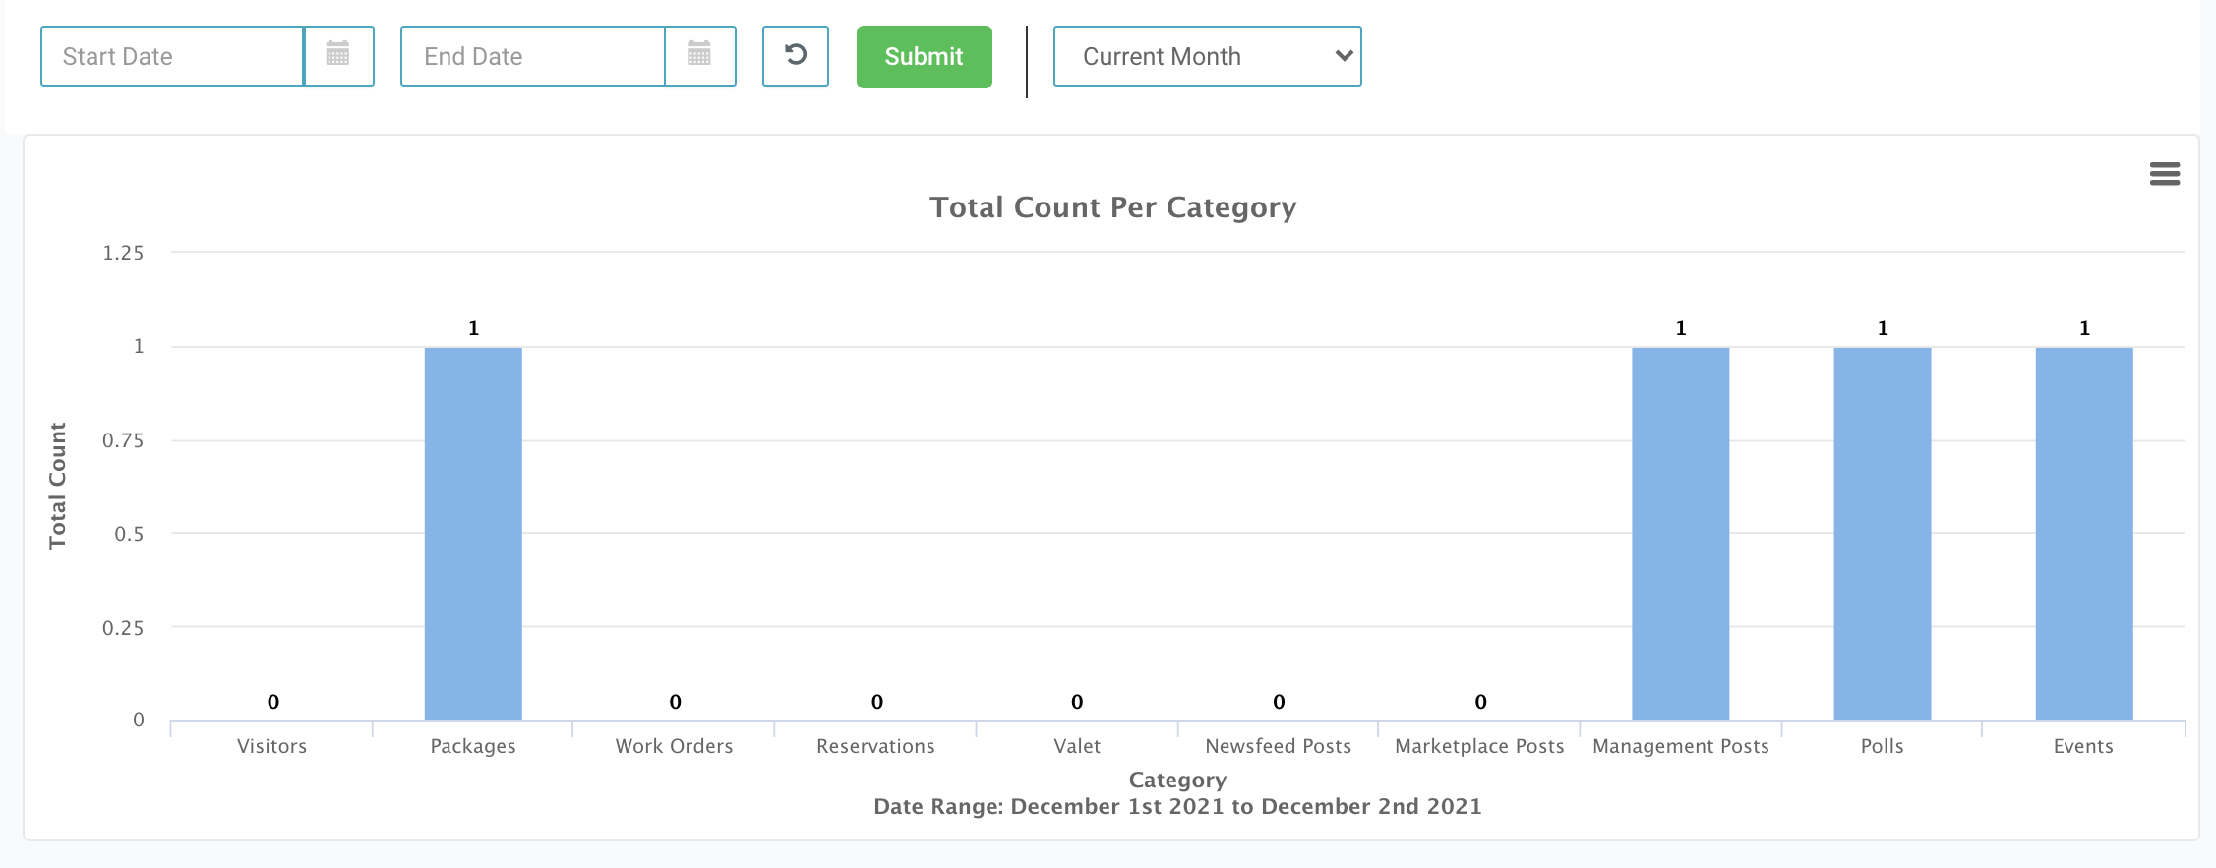
Task: Select the Polls bar in chart
Action: pos(1882,533)
